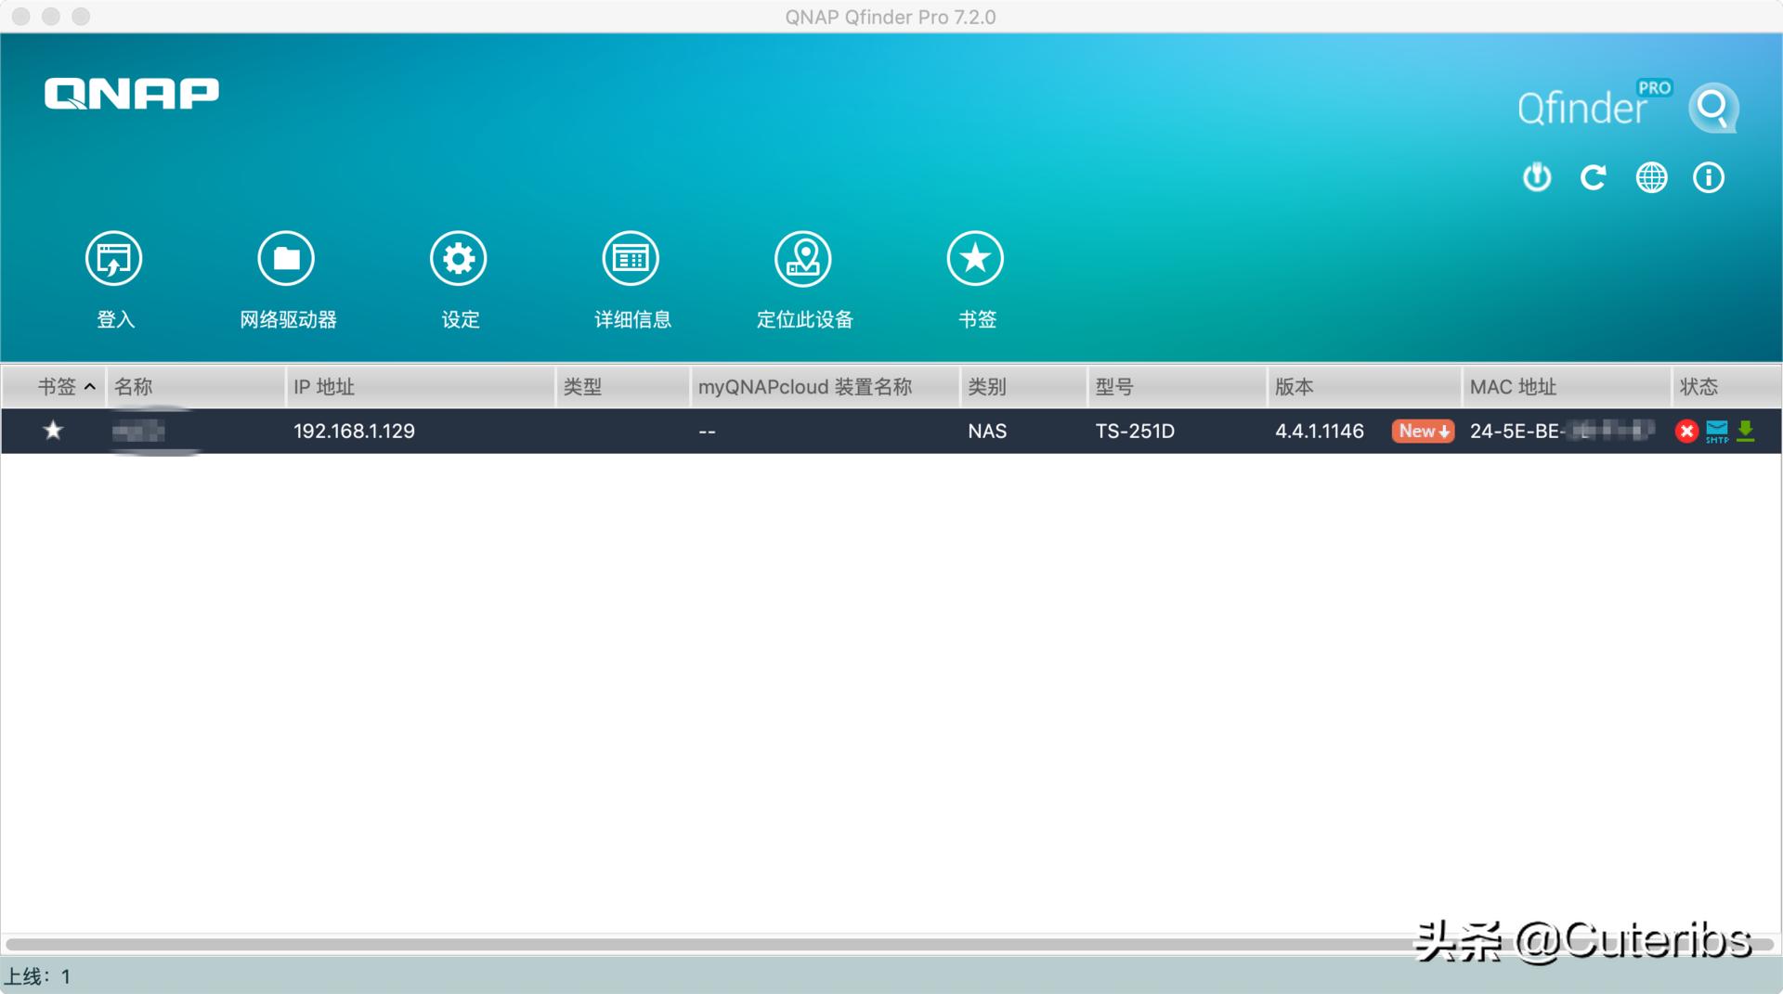Open the 网络驱动器 network drives tool
Viewport: 1783px width, 994px height.
click(x=286, y=276)
